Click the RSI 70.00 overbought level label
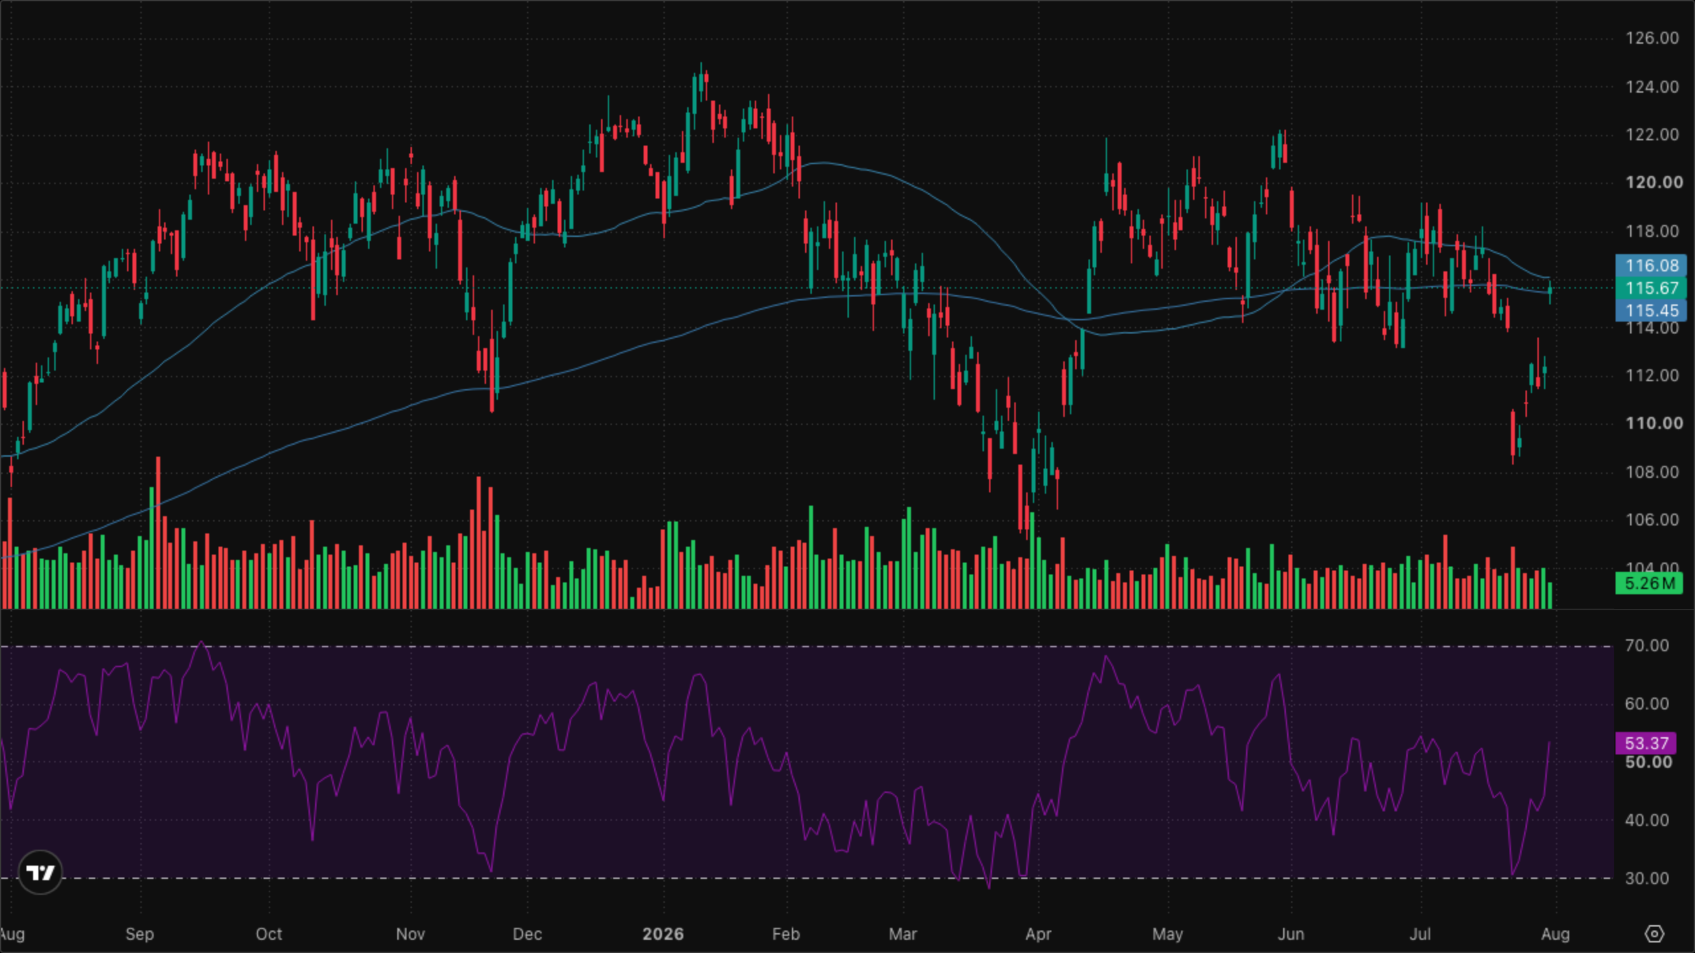This screenshot has width=1695, height=953. [x=1647, y=646]
